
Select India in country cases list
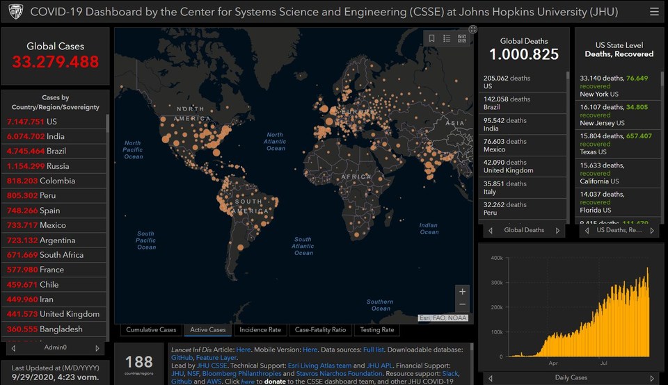click(x=54, y=137)
